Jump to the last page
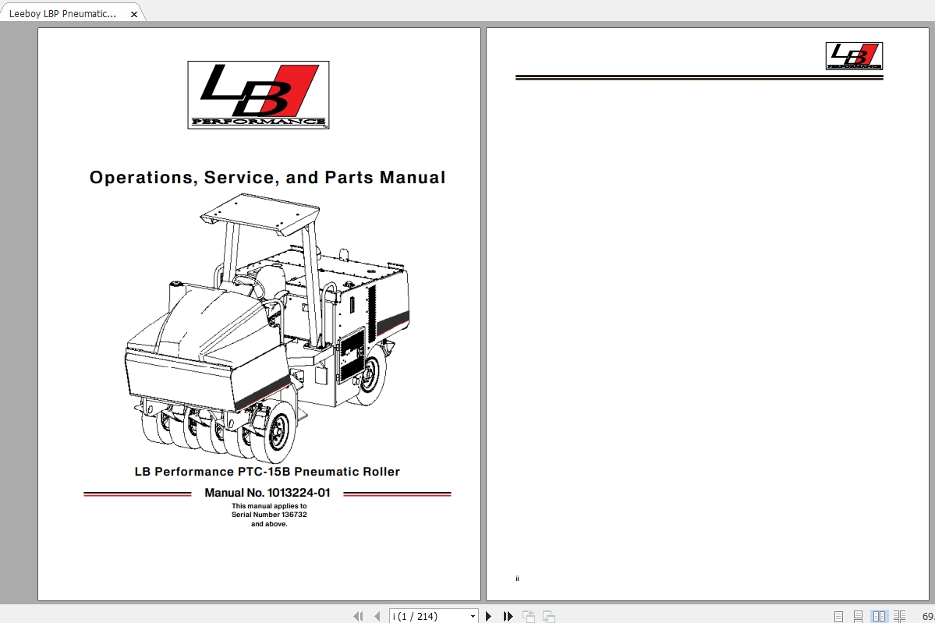 (508, 616)
